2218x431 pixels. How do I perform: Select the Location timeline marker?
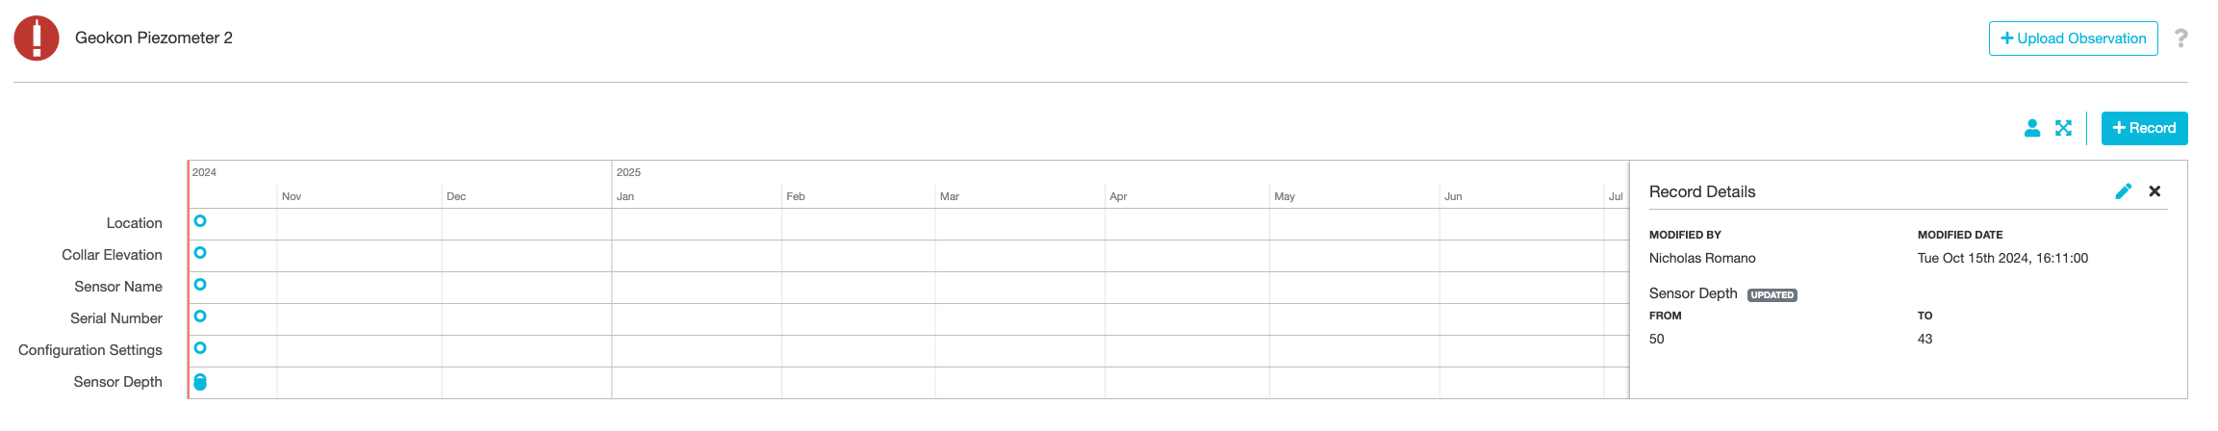click(200, 221)
